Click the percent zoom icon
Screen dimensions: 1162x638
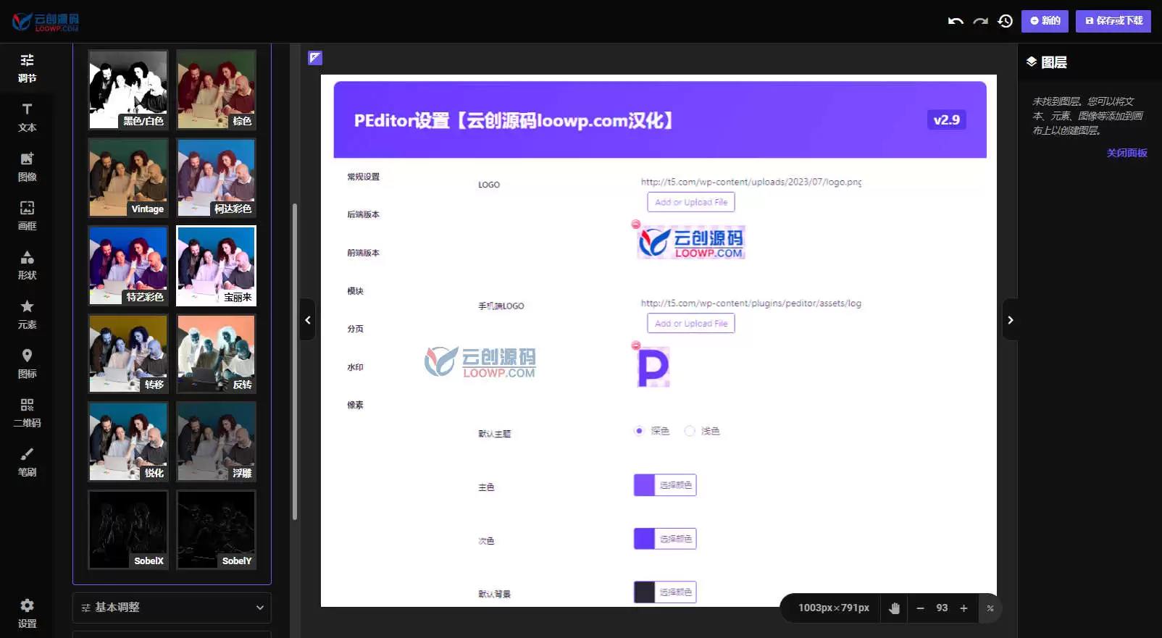[990, 608]
